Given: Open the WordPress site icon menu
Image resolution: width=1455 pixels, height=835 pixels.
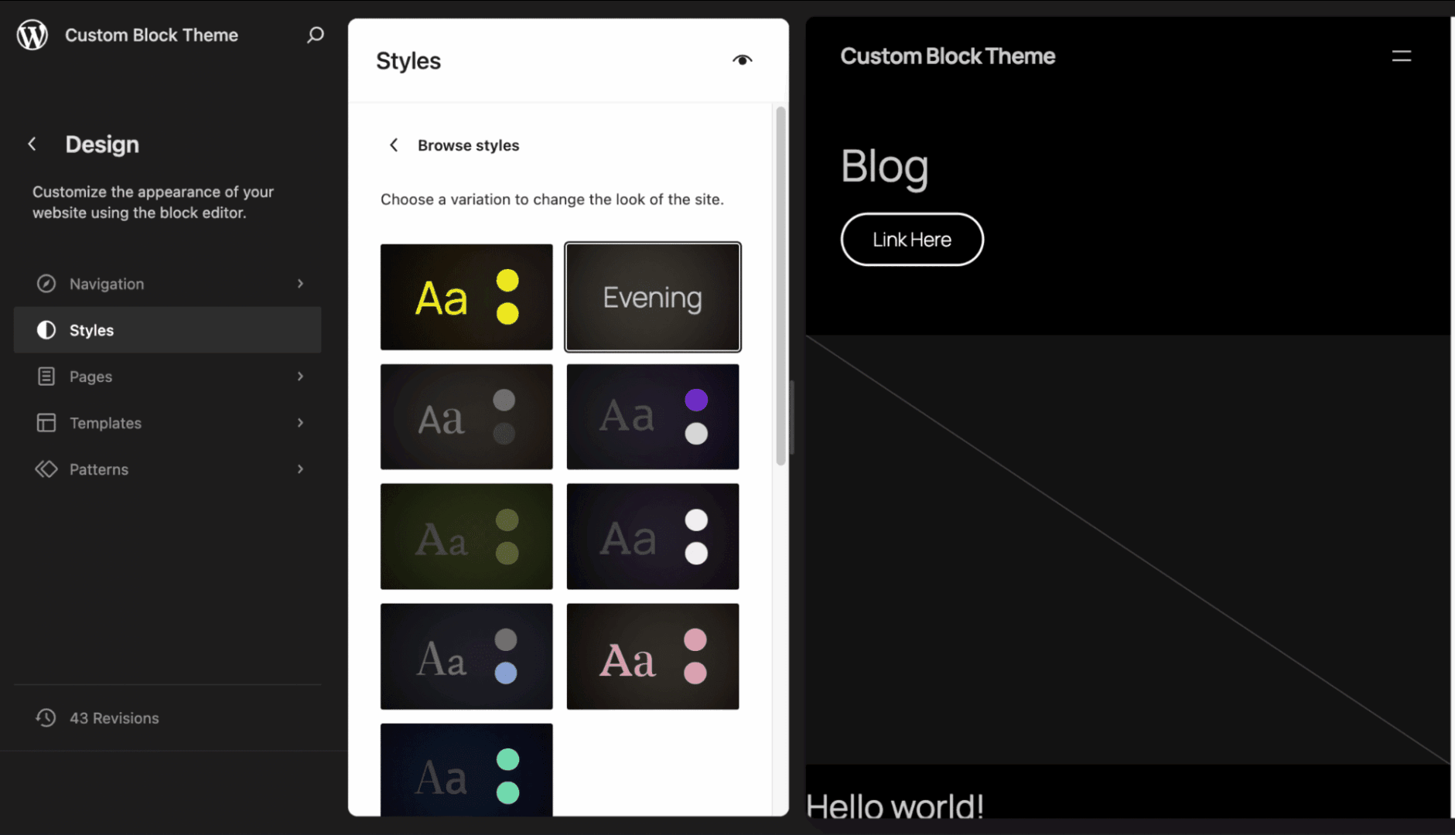Looking at the screenshot, I should 32,34.
